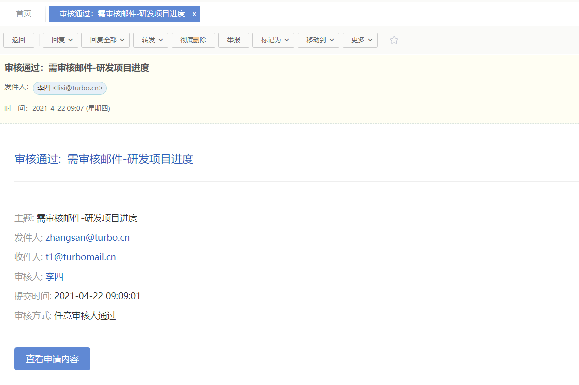579x385 pixels.
Task: Open the 移动到 dropdown
Action: pos(318,40)
